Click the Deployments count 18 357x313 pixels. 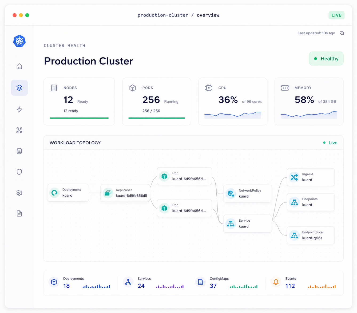tap(66, 286)
